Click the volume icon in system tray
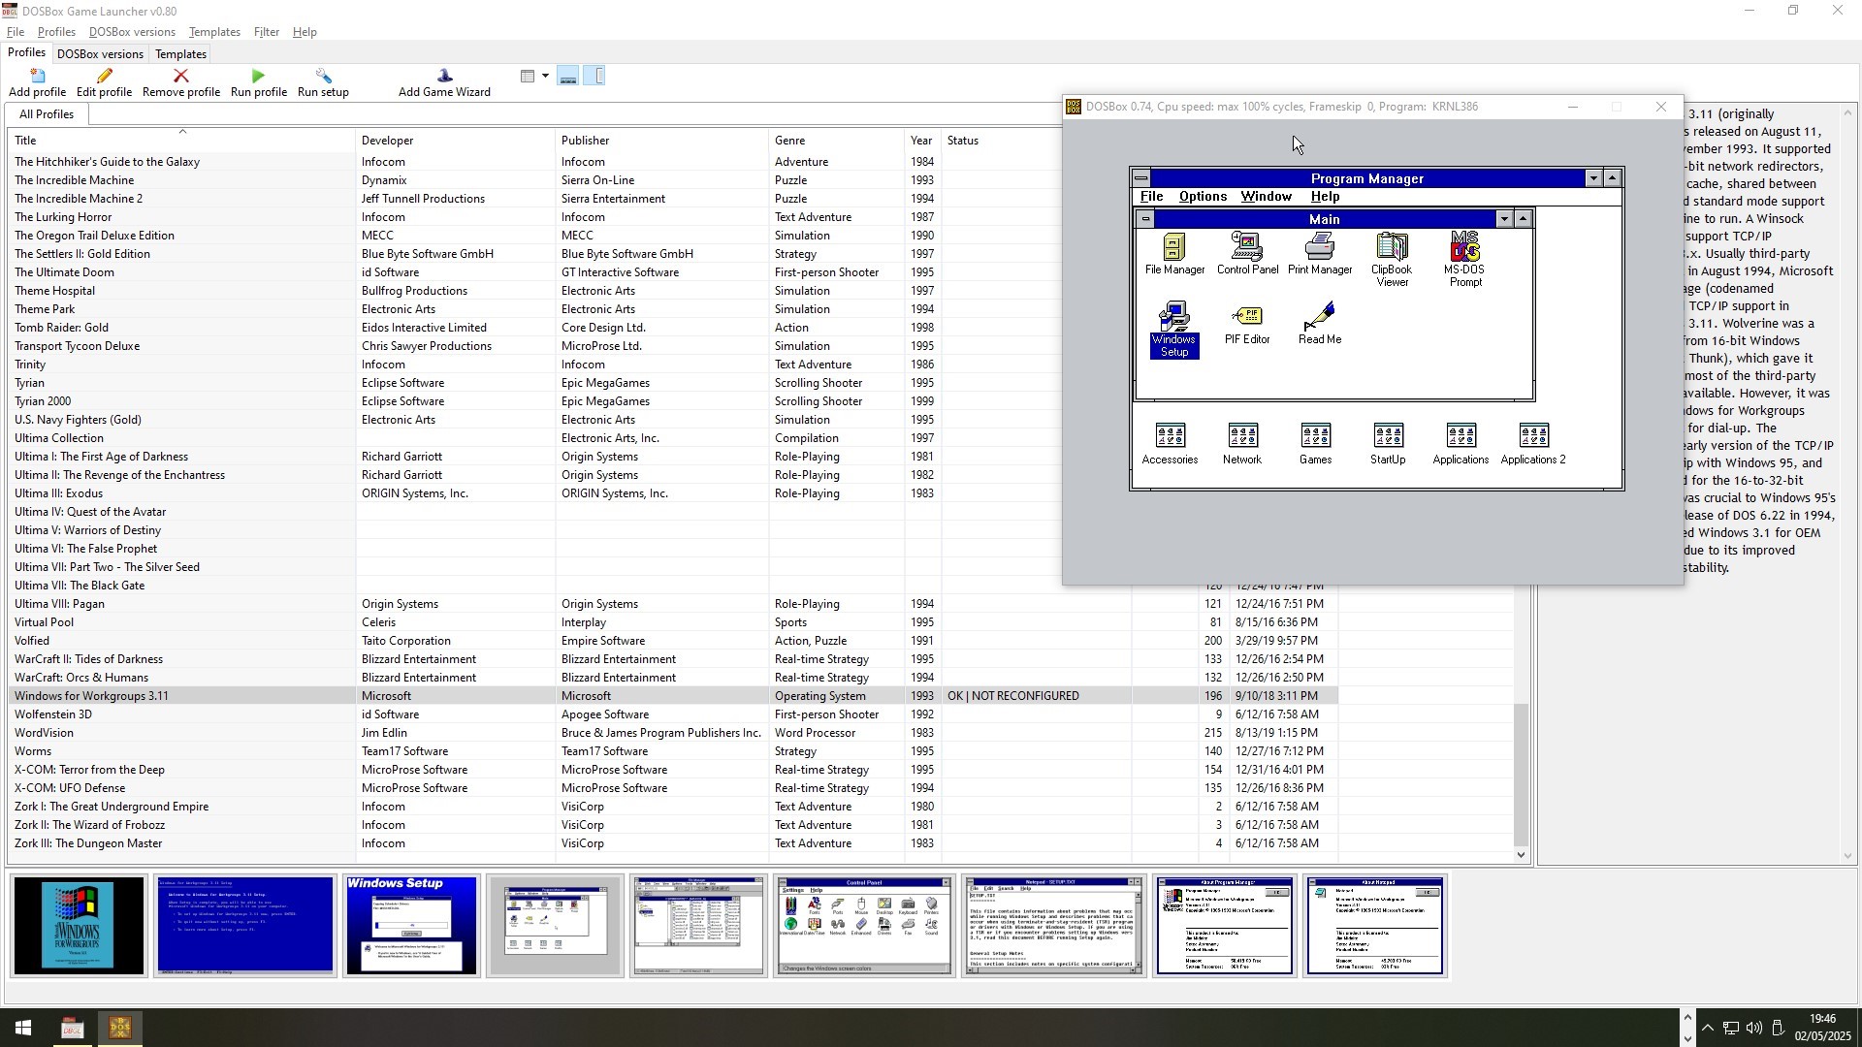1862x1047 pixels. 1753,1028
